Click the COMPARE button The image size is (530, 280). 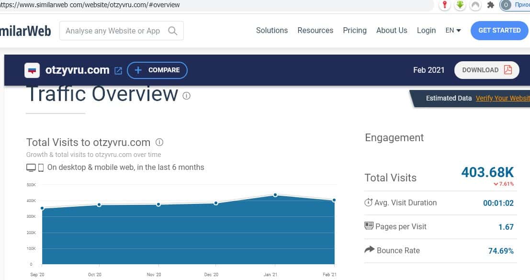(157, 70)
